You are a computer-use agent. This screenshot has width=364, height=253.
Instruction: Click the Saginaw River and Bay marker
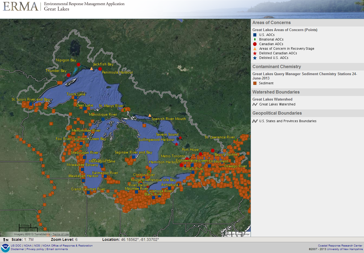click(133, 157)
